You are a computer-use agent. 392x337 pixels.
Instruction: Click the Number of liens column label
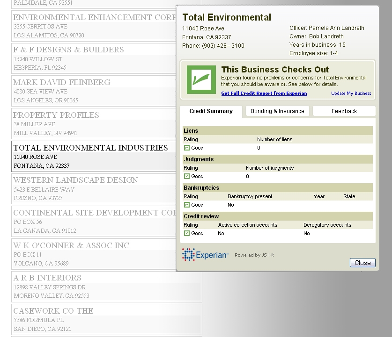(x=275, y=139)
